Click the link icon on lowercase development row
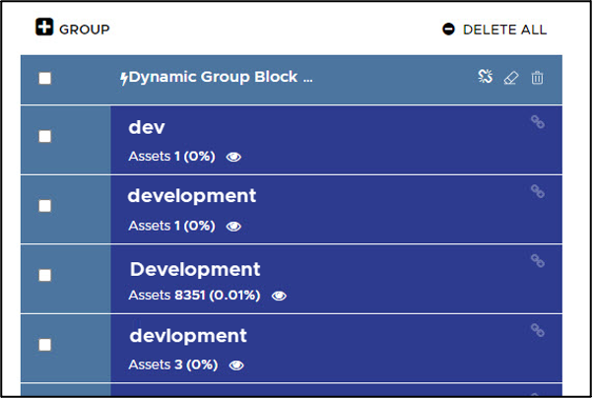Screen dimensions: 593x398 click(x=538, y=191)
